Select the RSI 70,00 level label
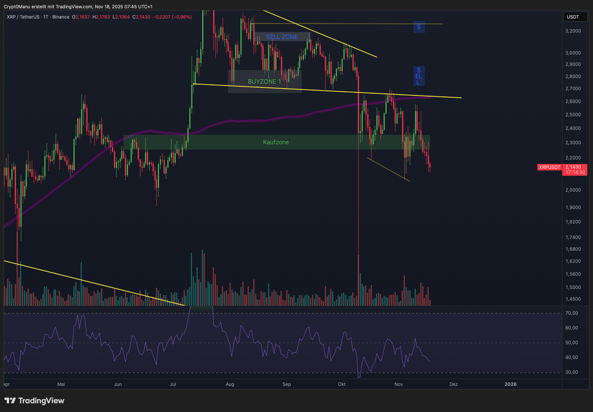 point(571,313)
